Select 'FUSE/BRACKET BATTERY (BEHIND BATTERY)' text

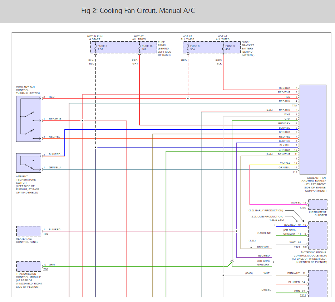(248, 49)
